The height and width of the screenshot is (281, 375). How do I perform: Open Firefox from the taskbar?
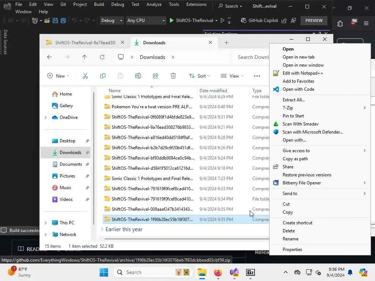click(218, 272)
